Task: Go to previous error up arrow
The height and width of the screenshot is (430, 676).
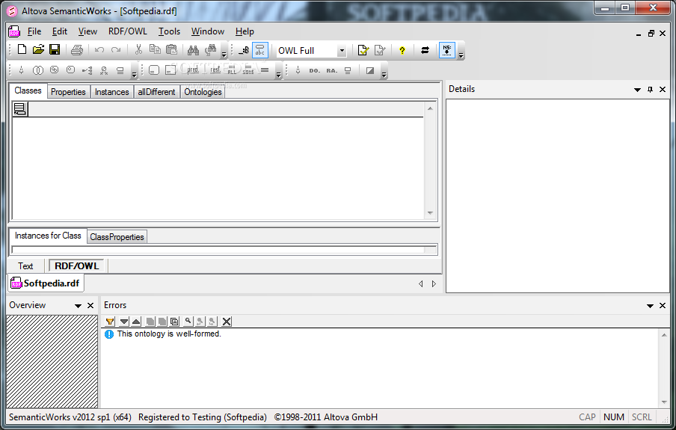Action: pos(136,322)
